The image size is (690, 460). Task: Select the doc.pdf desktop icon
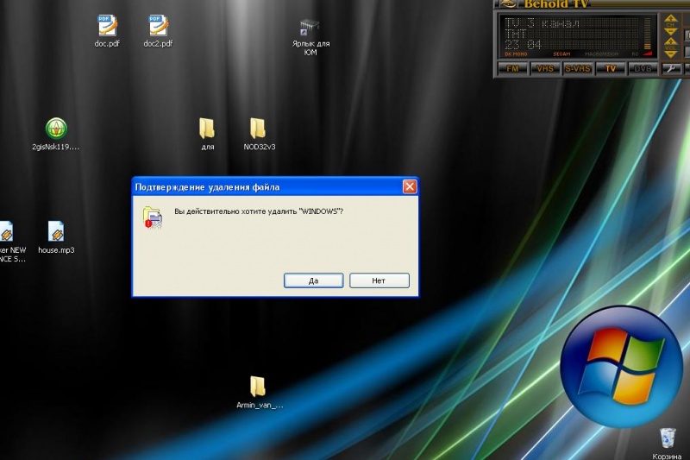(x=107, y=31)
